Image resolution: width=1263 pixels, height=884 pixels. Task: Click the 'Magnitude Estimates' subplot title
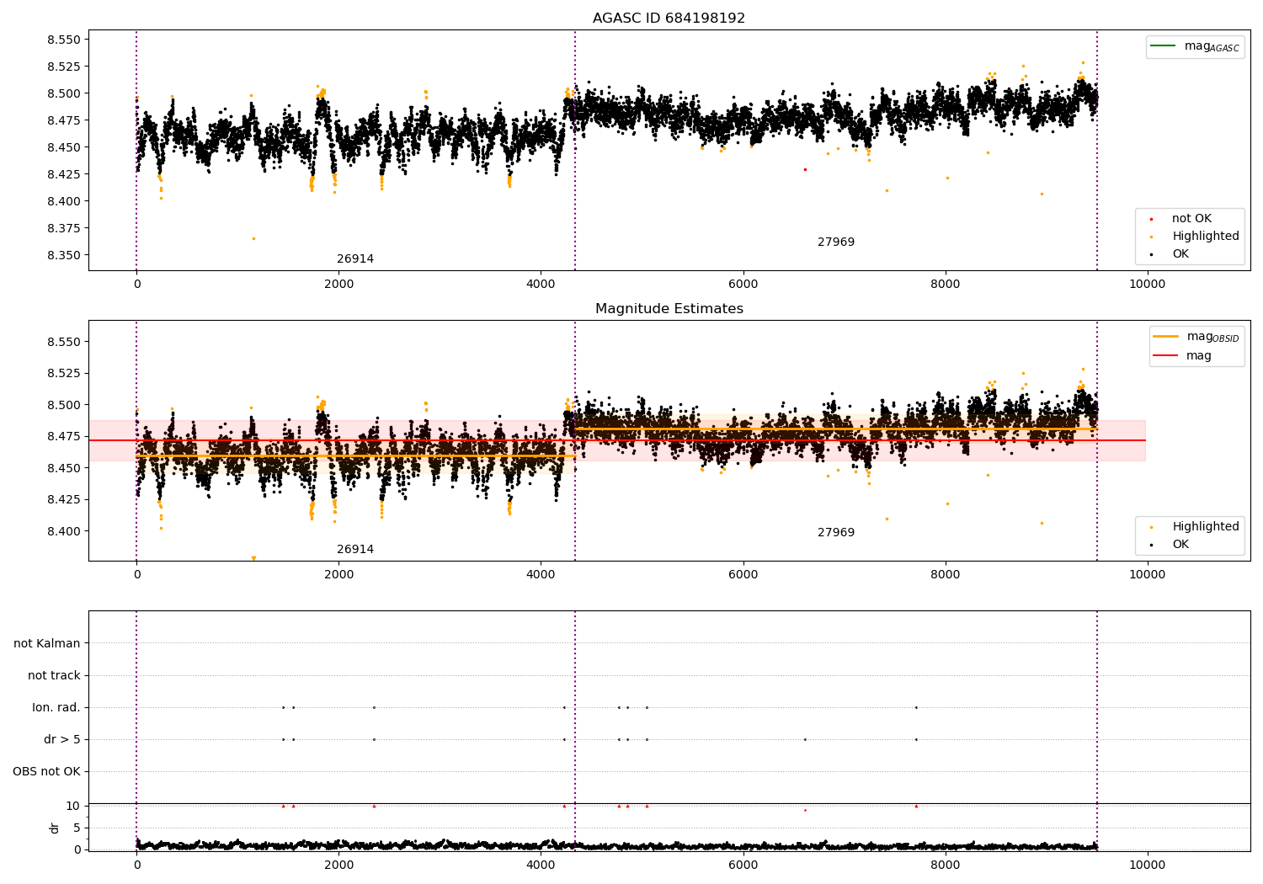click(669, 309)
